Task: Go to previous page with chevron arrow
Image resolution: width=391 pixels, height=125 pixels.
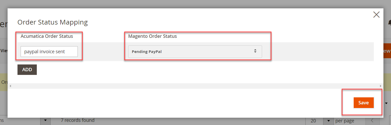Action: point(372,121)
